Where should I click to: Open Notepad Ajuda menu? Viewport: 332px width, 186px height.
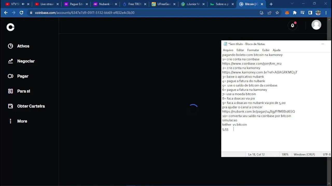[x=276, y=50]
